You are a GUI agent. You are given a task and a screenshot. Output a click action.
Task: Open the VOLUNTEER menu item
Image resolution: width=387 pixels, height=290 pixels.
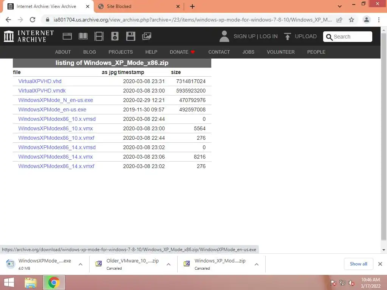point(281,52)
